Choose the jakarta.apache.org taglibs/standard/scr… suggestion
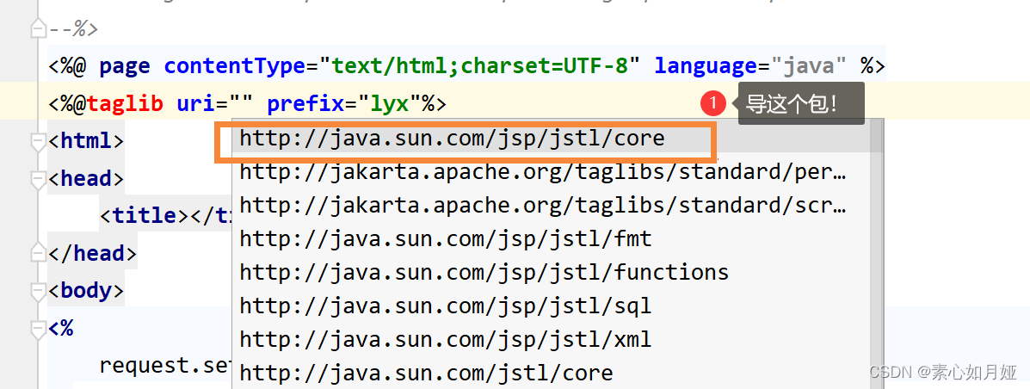The image size is (1030, 389). tap(551, 206)
